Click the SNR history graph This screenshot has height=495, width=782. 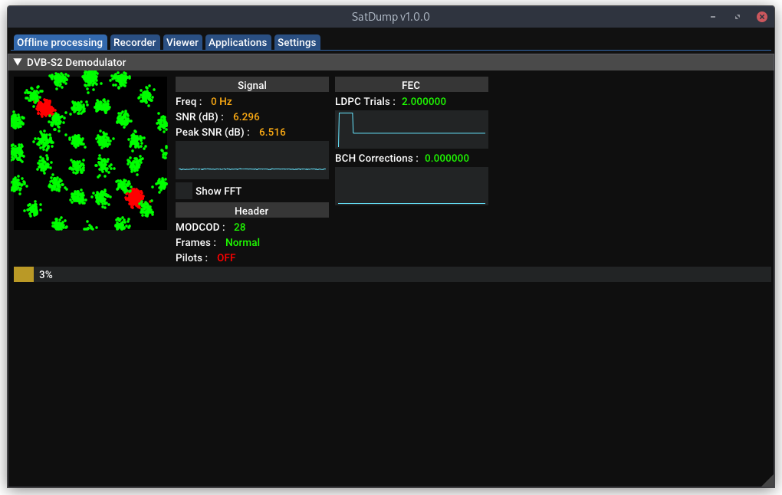click(252, 160)
